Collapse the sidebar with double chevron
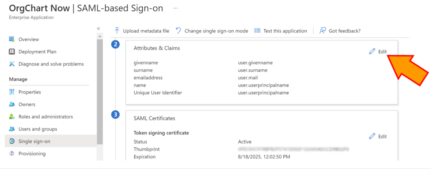 pos(99,28)
